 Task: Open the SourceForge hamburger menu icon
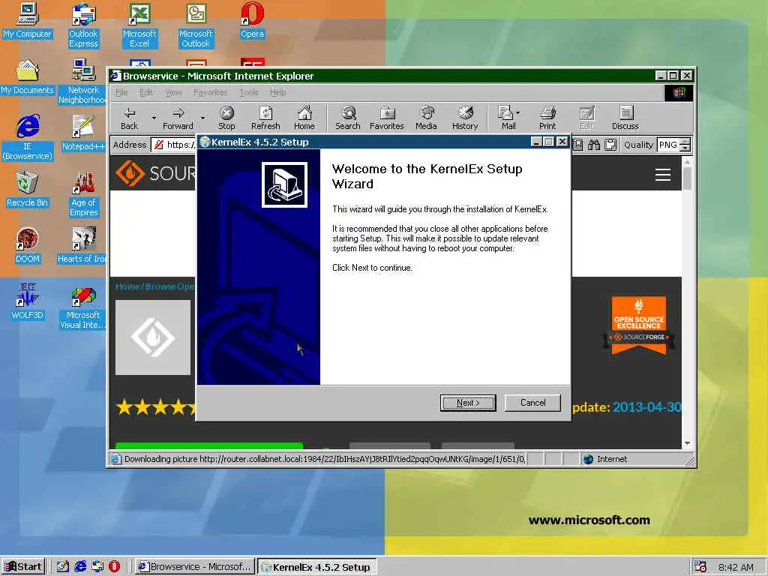(663, 175)
